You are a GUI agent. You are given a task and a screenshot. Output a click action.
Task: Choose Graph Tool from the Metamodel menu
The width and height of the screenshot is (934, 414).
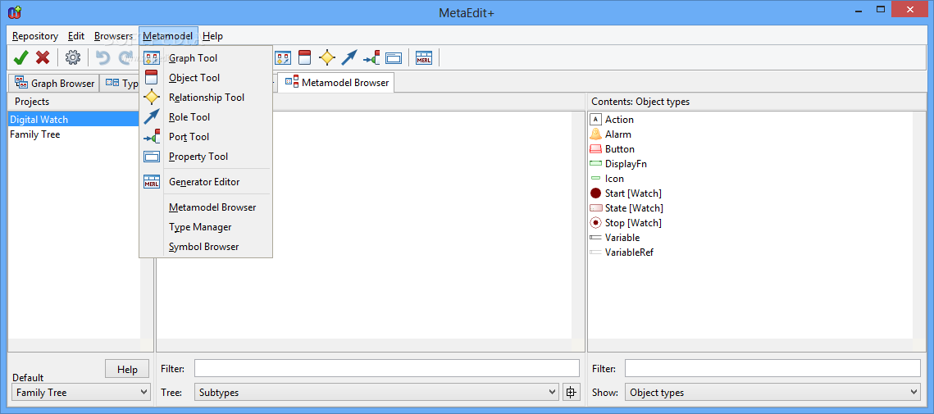(206, 57)
